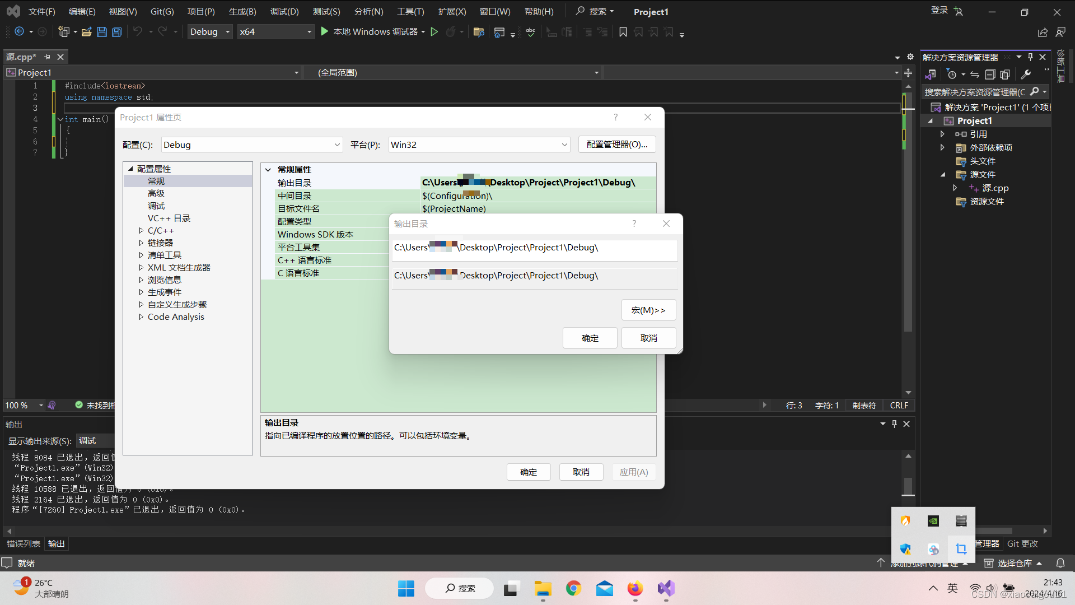The height and width of the screenshot is (605, 1075).
Task: Open Visual Studio from the Windows taskbar
Action: point(666,588)
